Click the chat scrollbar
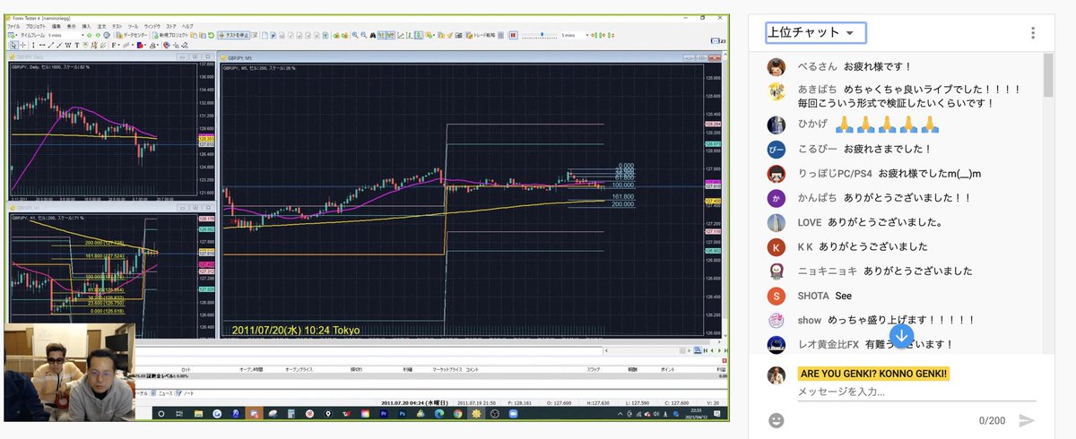The width and height of the screenshot is (1076, 439). point(1048,75)
